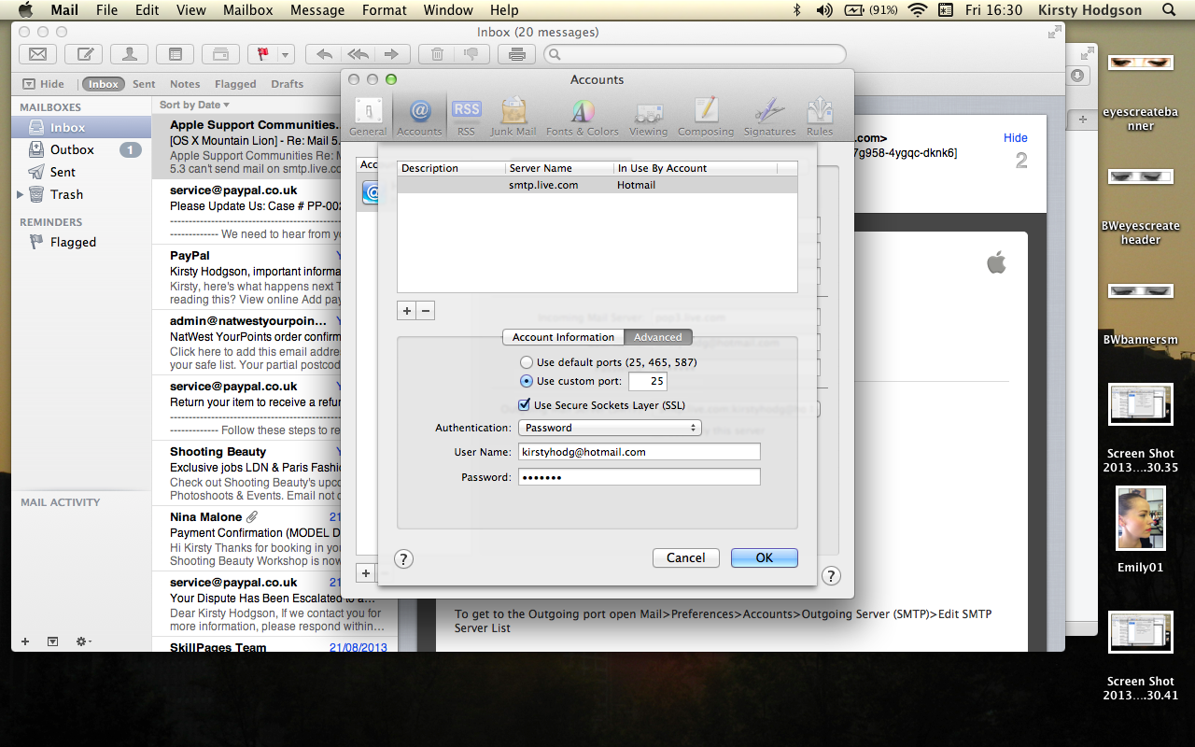
Task: Click the custom port number field
Action: [648, 381]
